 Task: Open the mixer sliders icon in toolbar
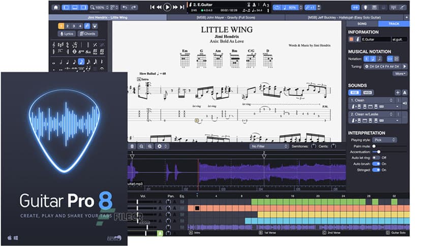tap(393, 7)
